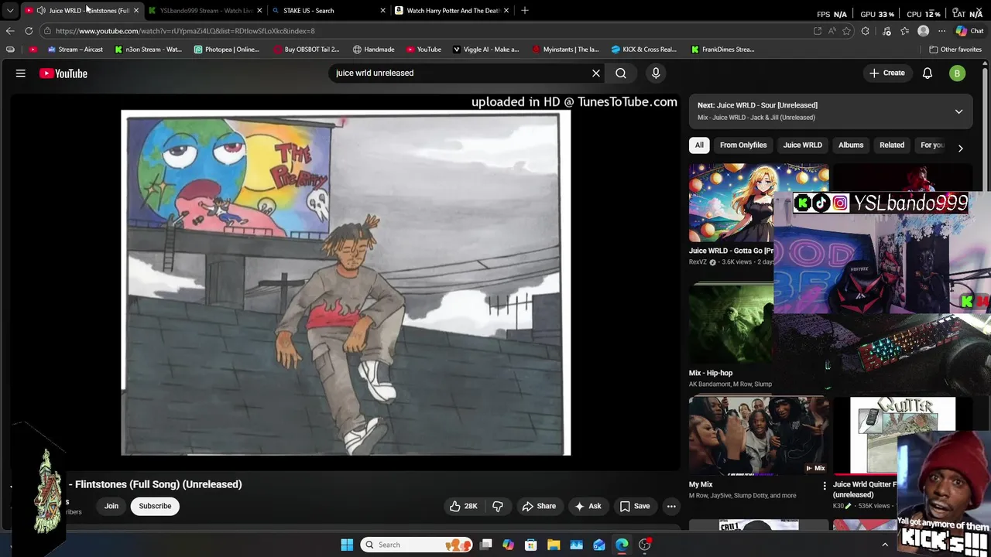Open Photopea Online bookmark
Image resolution: width=991 pixels, height=557 pixels.
point(227,50)
